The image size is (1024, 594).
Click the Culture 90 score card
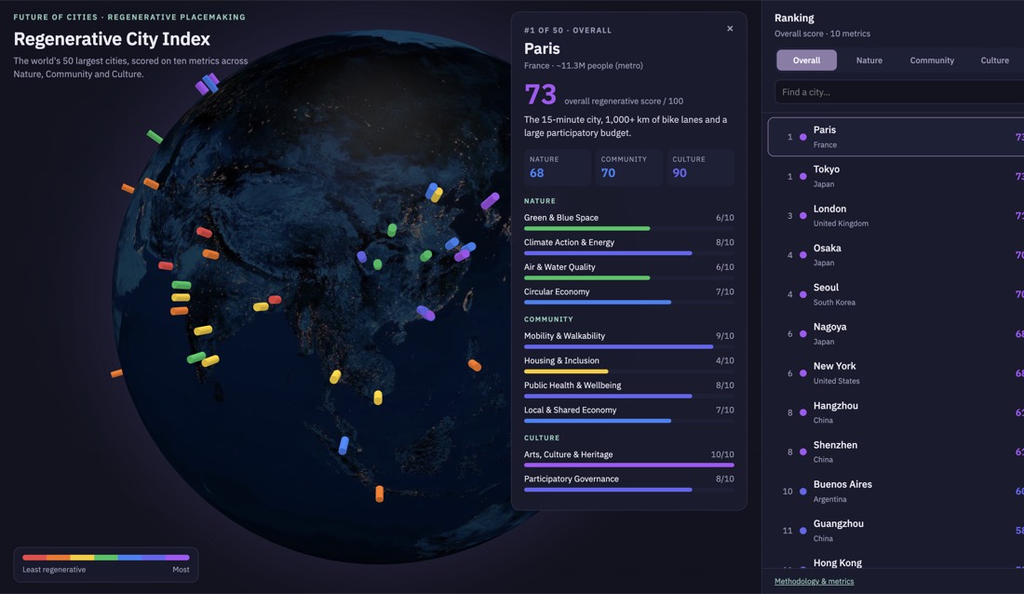tap(700, 168)
